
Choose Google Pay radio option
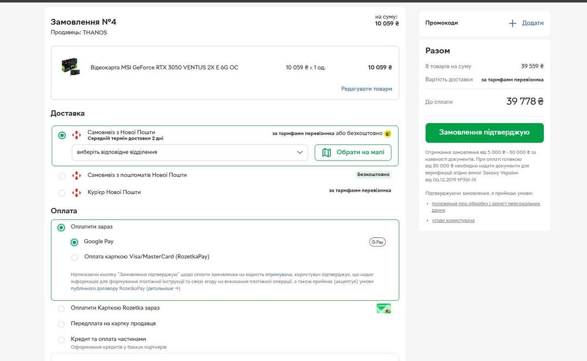pos(75,243)
